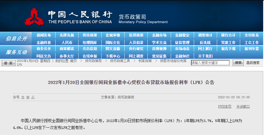Go to 意见征集 page

coord(159,56)
